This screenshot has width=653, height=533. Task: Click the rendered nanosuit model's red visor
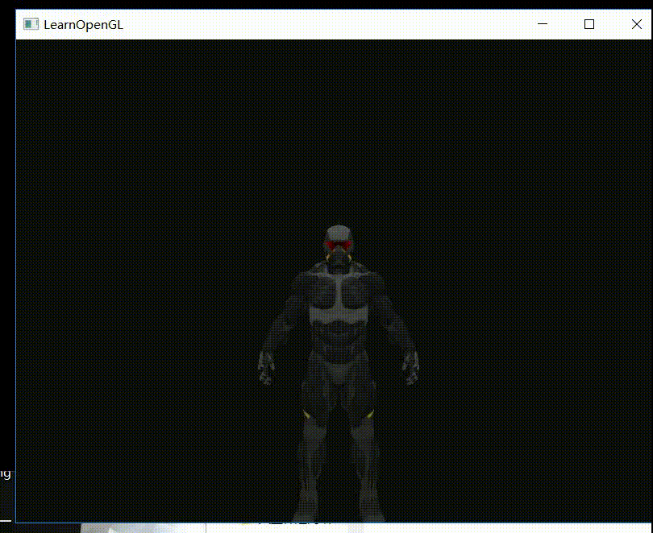[x=338, y=245]
